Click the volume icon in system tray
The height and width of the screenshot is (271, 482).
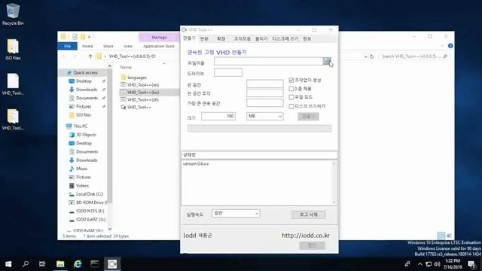(437, 264)
